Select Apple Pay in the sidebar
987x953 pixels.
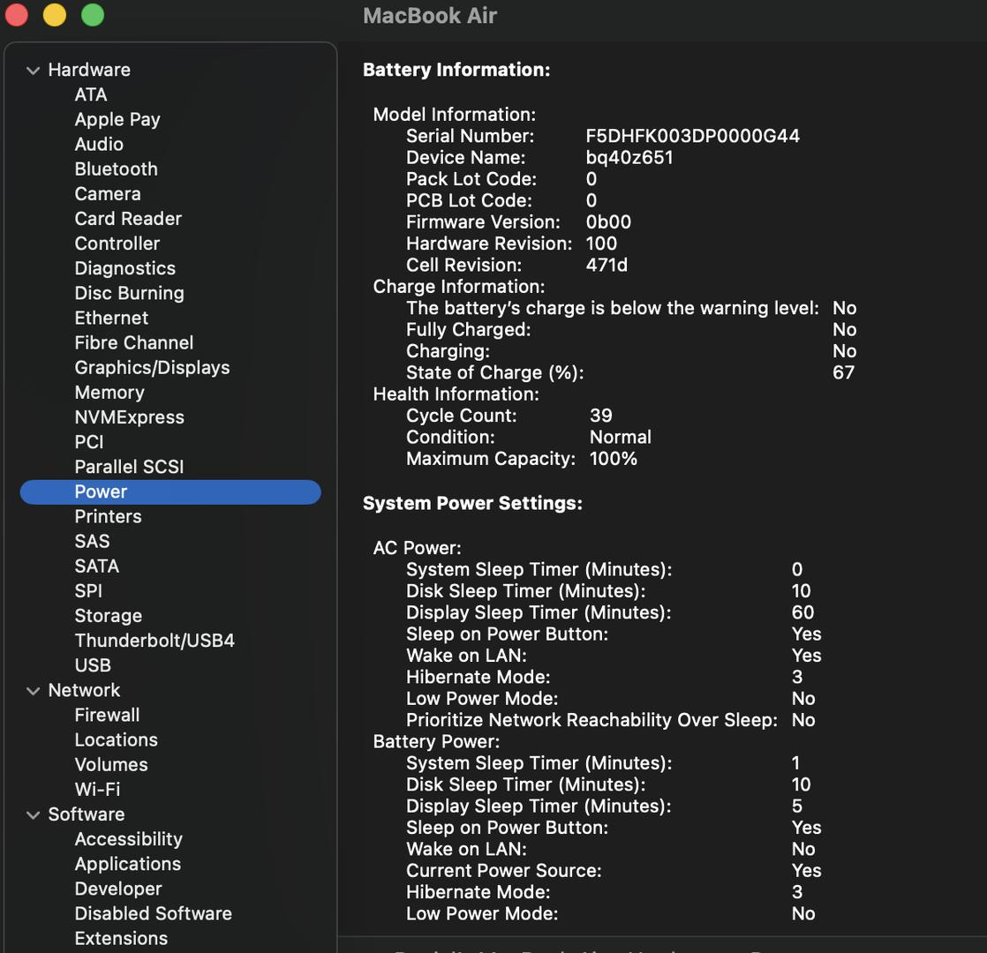(117, 120)
